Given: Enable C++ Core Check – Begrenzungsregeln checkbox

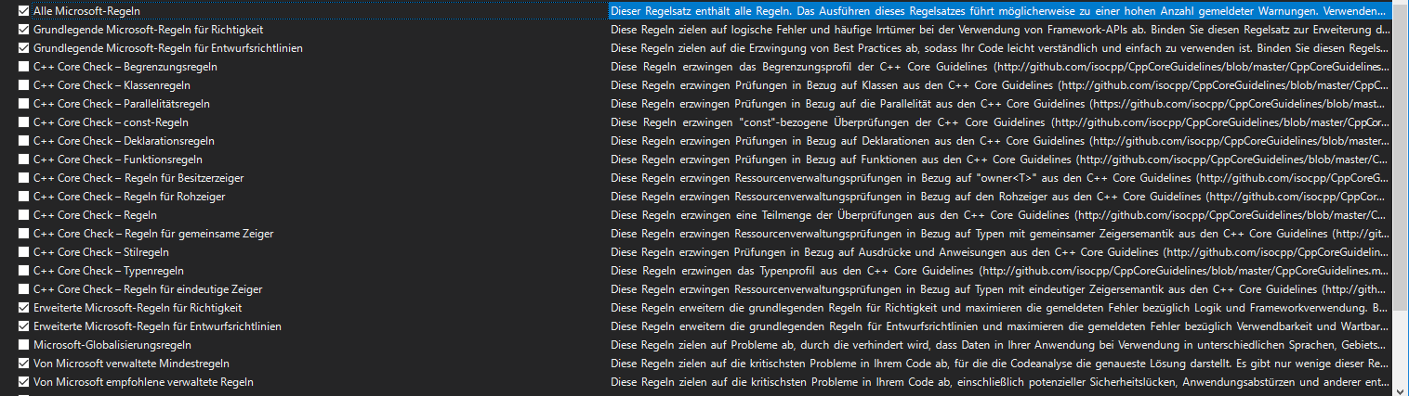Looking at the screenshot, I should click(24, 66).
